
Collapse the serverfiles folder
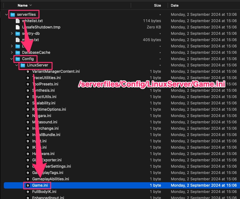(6, 15)
